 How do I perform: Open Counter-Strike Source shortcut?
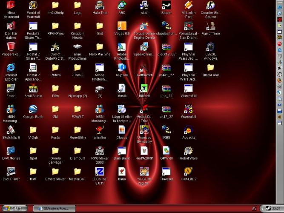[x=210, y=5]
